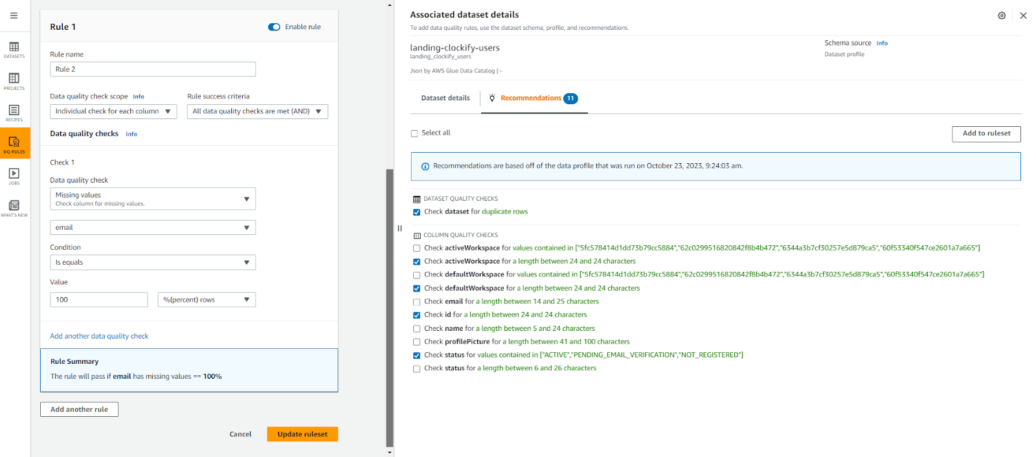This screenshot has width=1036, height=457.
Task: Switch to the Dataset details tab
Action: pyautogui.click(x=445, y=98)
